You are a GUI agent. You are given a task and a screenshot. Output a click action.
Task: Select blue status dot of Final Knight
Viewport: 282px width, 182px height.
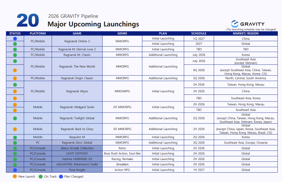(15, 170)
